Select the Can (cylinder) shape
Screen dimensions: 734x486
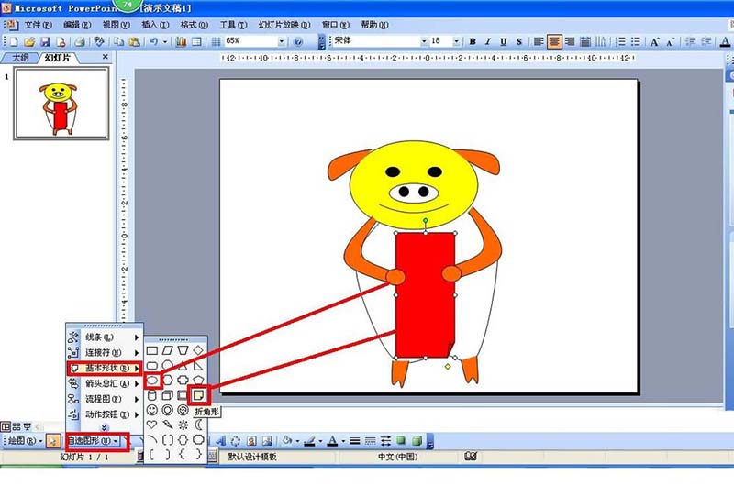152,395
